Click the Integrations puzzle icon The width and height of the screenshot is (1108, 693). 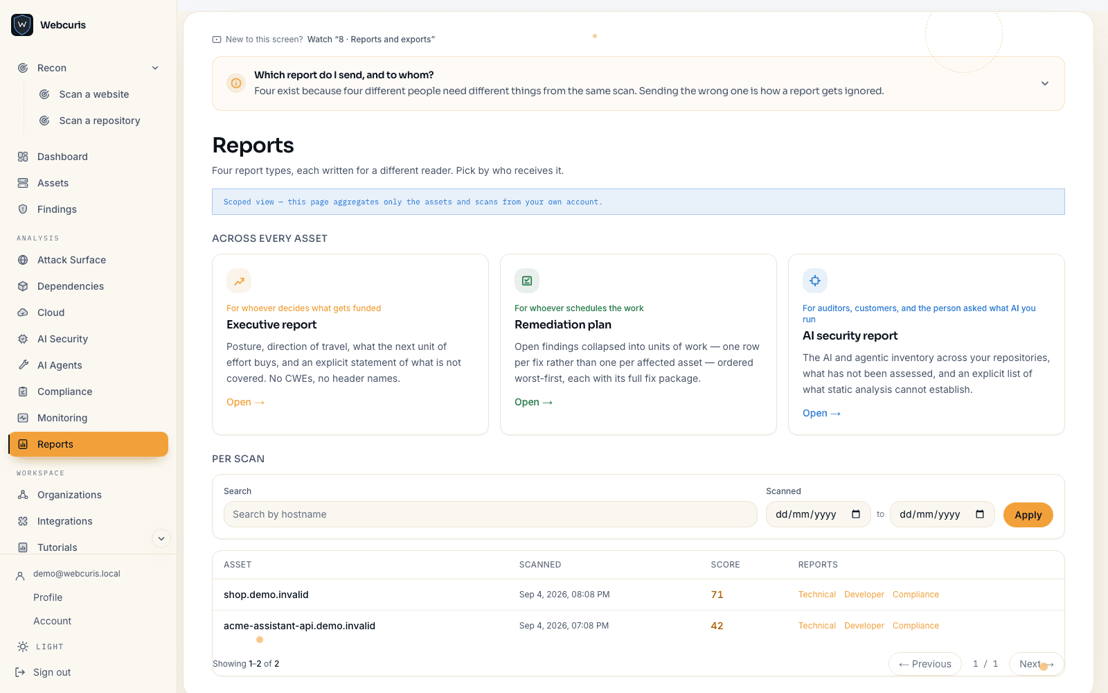[x=23, y=521]
